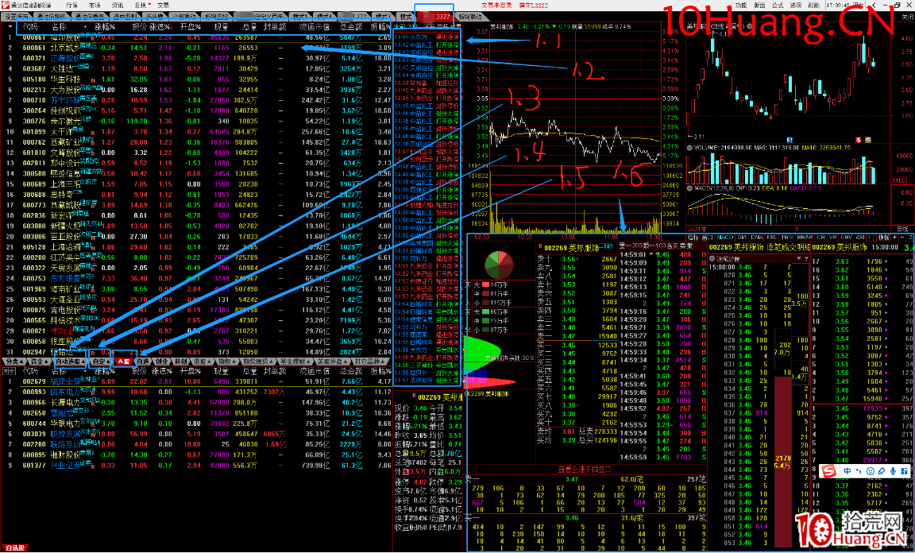Open the 帮助 menu at top right
Viewport: 915px width, 553px height.
tap(813, 5)
